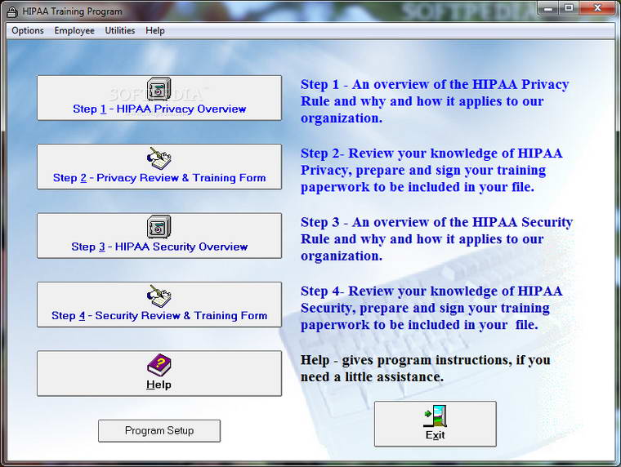This screenshot has width=621, height=467.
Task: Click the Exit label text
Action: (436, 435)
